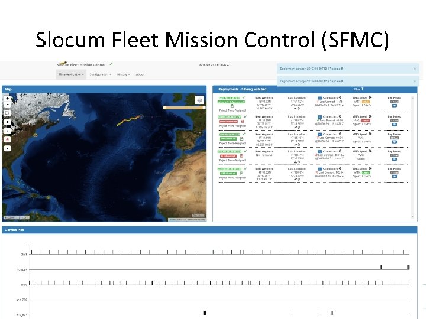This screenshot has height=319, width=426.
Task: Adjust the tan map layer opacity slider
Action: coord(184,108)
